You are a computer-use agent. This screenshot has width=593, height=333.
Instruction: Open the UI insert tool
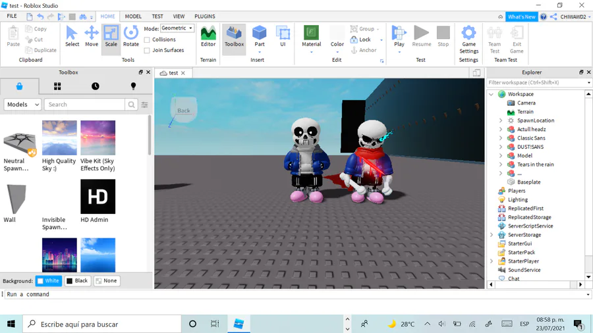click(283, 37)
